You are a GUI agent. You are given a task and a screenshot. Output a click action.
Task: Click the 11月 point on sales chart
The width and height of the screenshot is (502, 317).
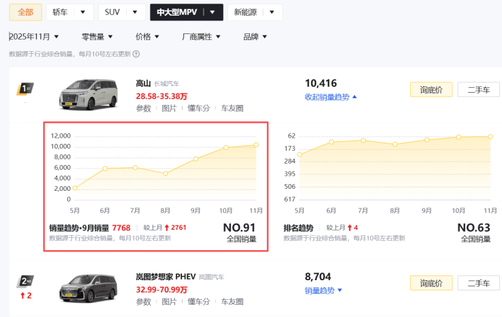coord(256,145)
